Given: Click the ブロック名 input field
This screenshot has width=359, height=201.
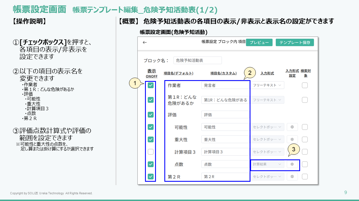Looking at the screenshot, I should [x=197, y=60].
